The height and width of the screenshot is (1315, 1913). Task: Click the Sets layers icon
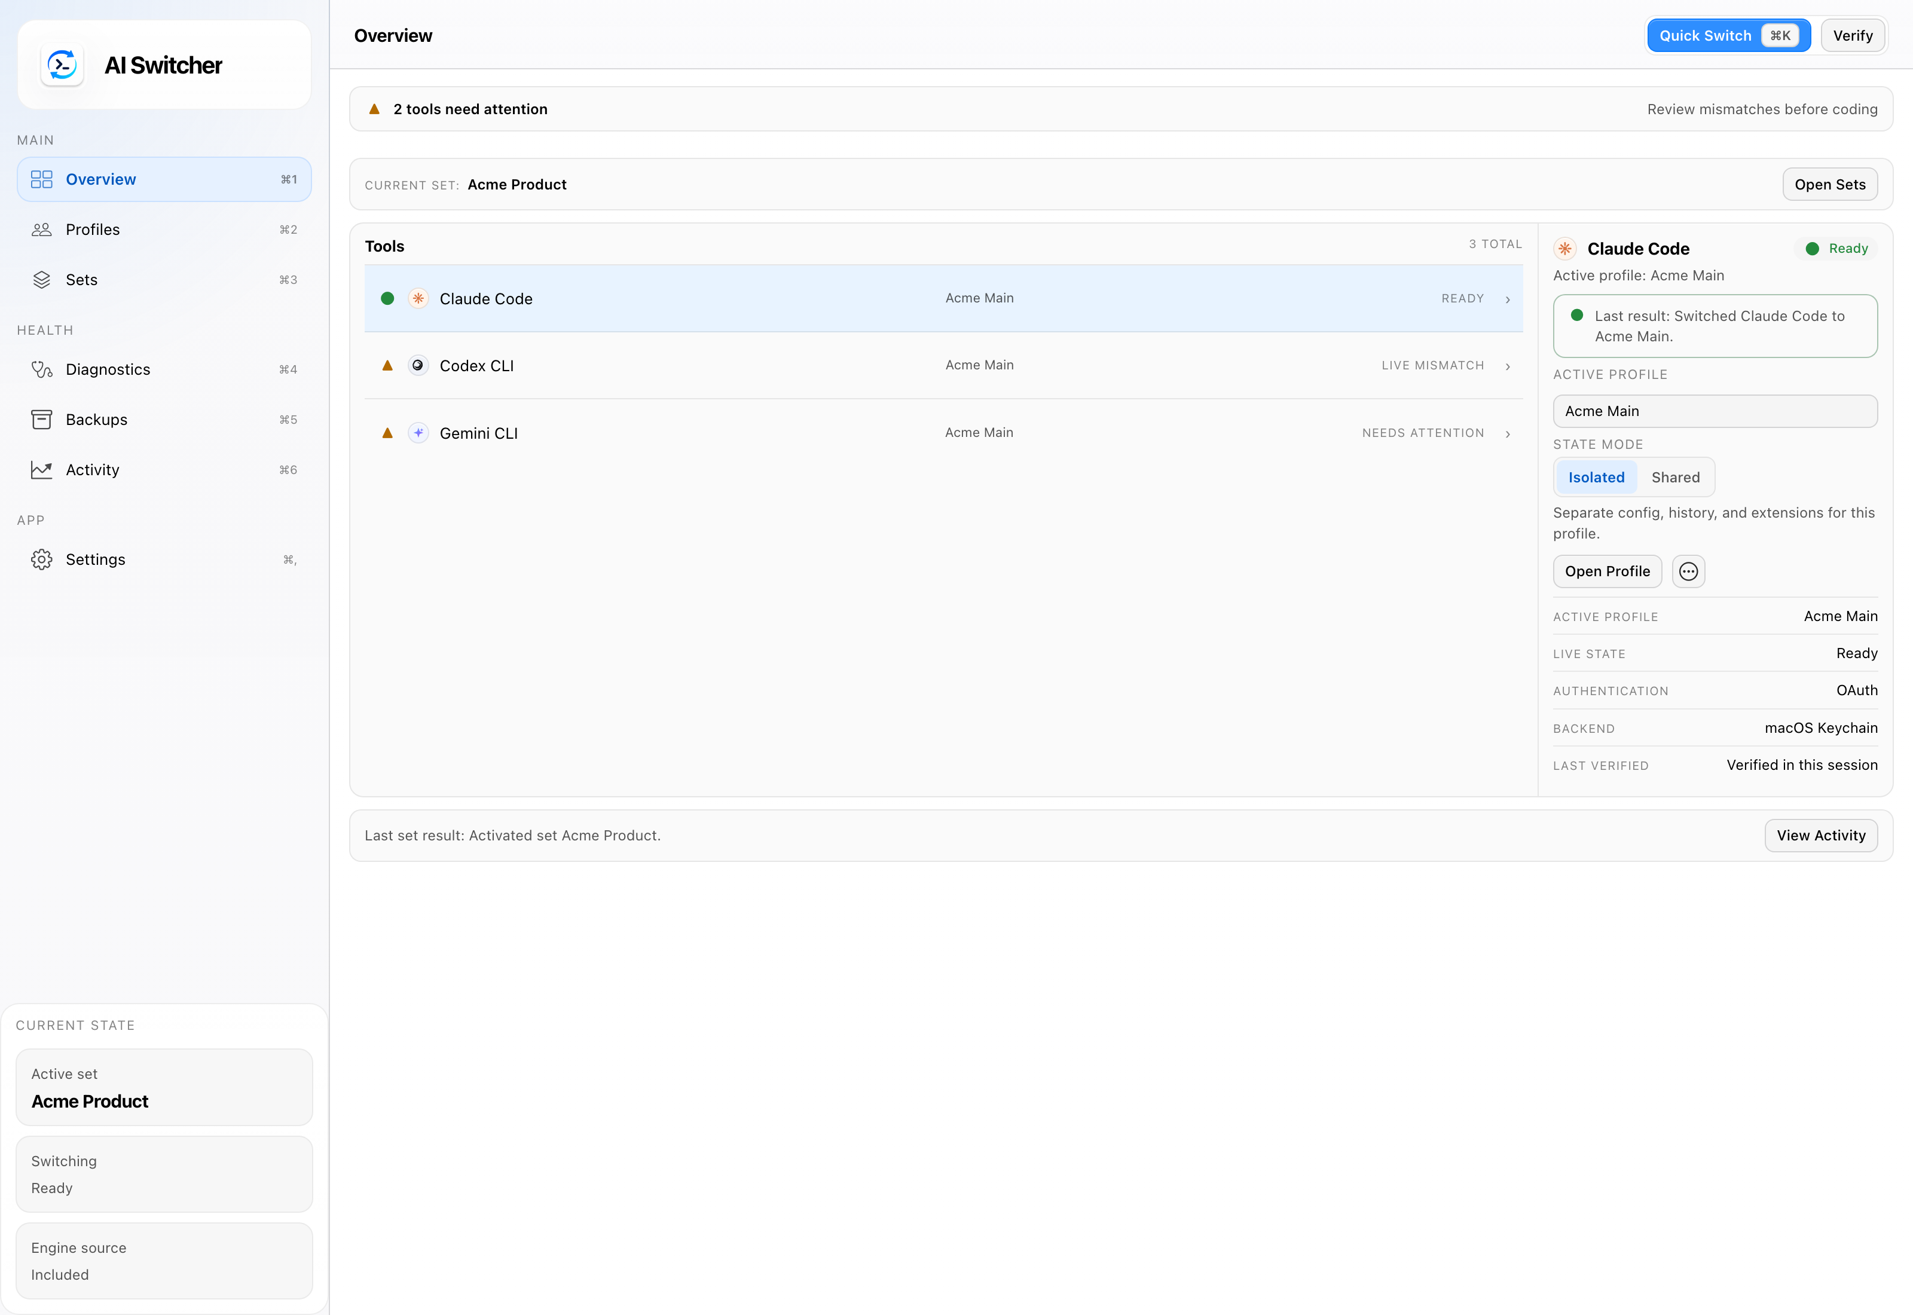pyautogui.click(x=41, y=280)
